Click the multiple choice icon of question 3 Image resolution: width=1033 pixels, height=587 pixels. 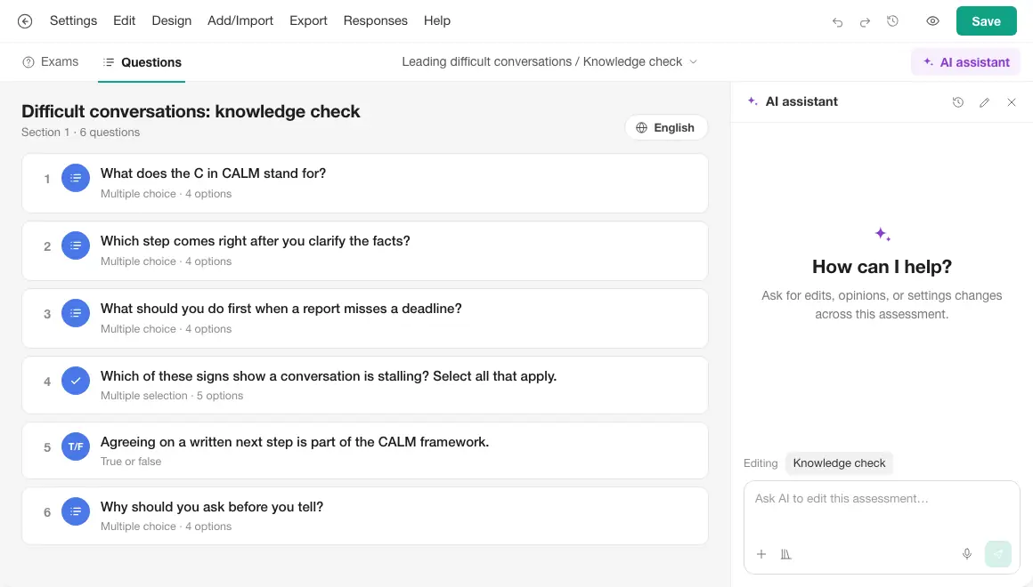[76, 313]
